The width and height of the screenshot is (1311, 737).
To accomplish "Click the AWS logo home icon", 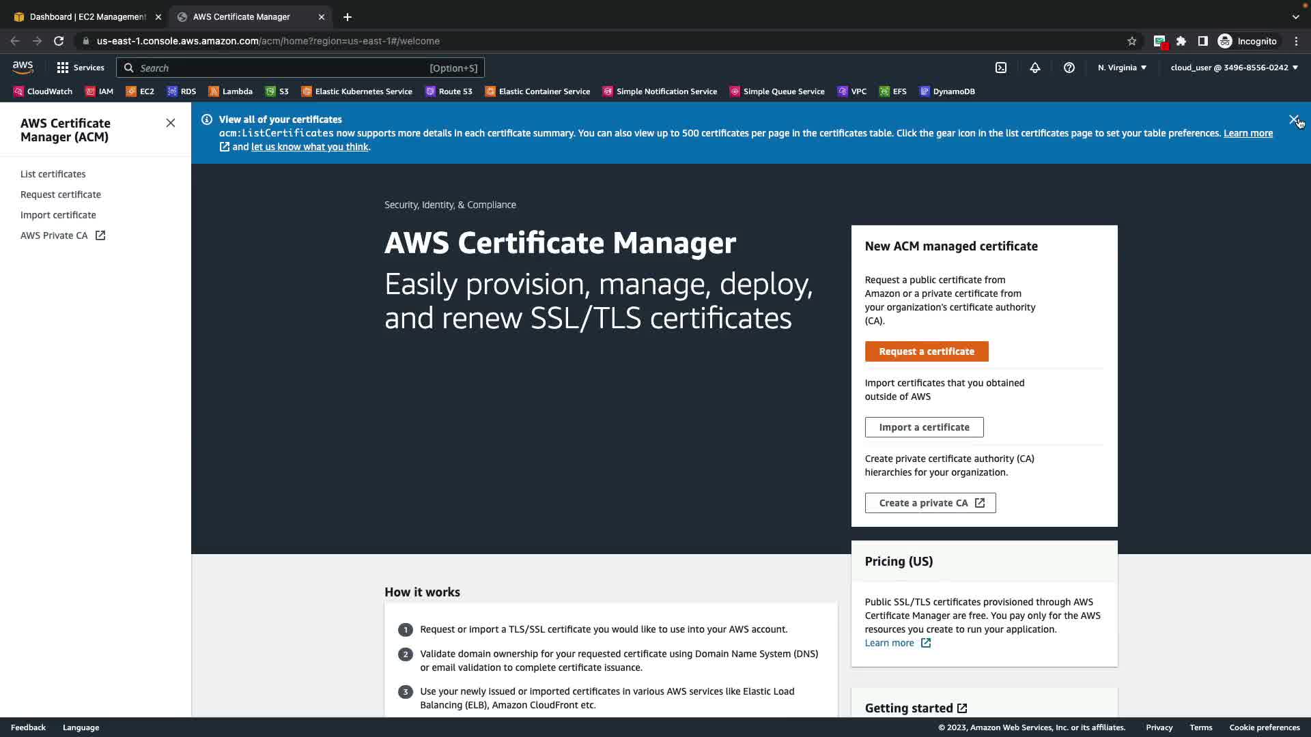I will click(x=23, y=67).
